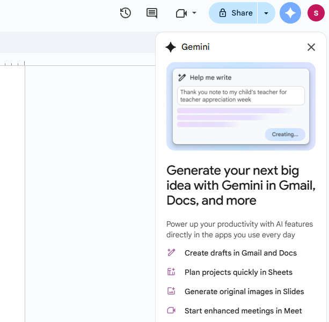Click the Help me write label
Screen dimensions: 329x322
coord(210,78)
